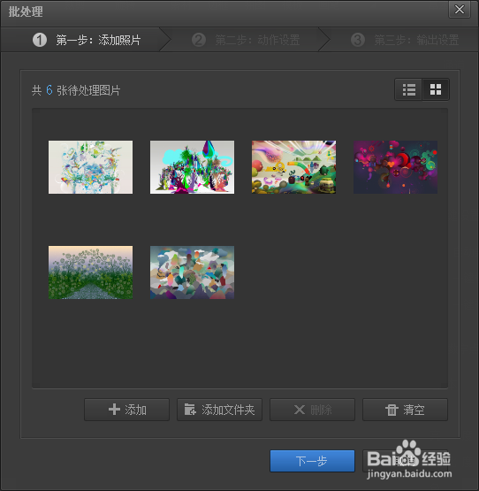Click the disabled 删除 delete button
This screenshot has width=479, height=491.
point(312,410)
